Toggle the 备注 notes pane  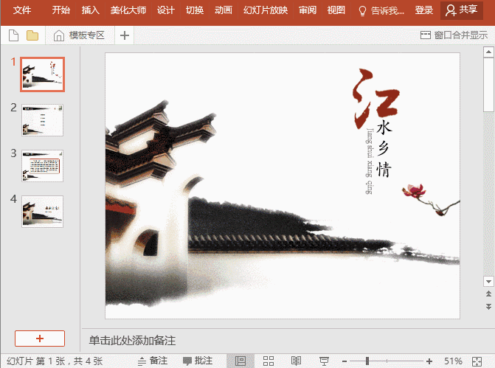152,361
